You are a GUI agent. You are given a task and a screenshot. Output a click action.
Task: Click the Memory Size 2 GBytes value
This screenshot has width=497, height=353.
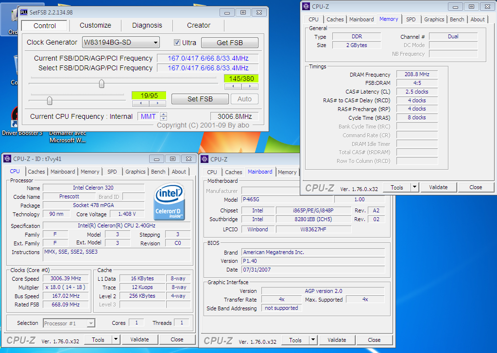click(357, 45)
